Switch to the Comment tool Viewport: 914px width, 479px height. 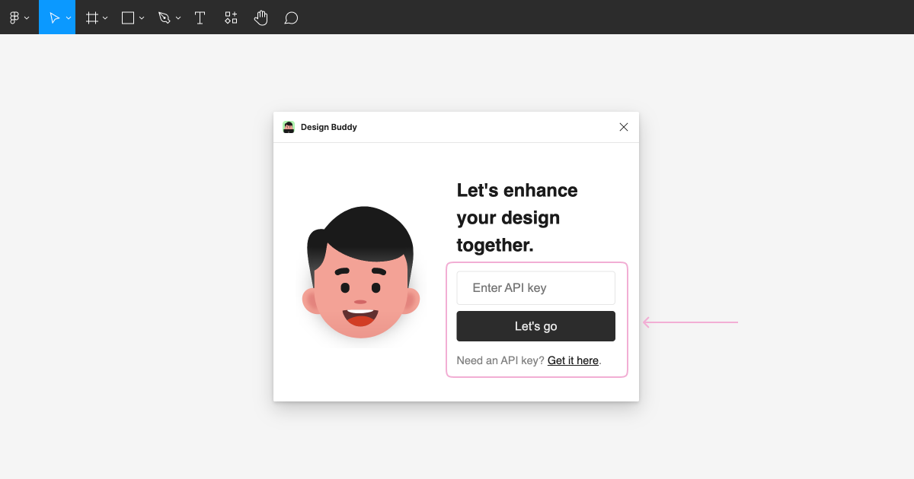[x=291, y=17]
